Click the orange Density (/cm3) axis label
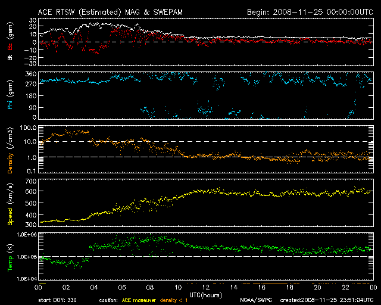Viewport: 381px width, 305px height. (x=10, y=152)
